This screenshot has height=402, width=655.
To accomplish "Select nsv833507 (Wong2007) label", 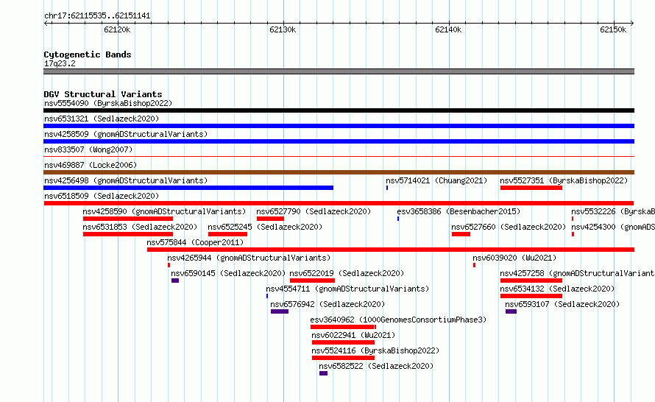I will (88, 149).
